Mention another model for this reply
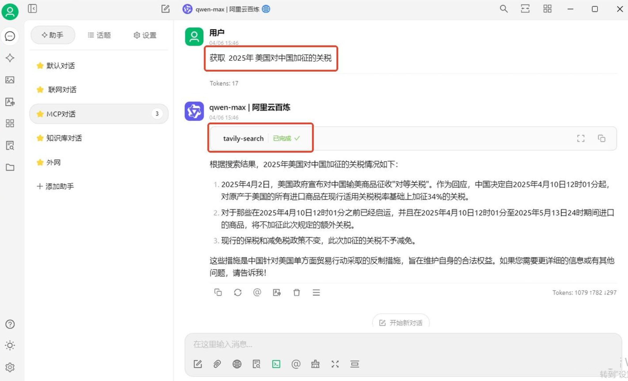The width and height of the screenshot is (628, 381). pyautogui.click(x=257, y=293)
